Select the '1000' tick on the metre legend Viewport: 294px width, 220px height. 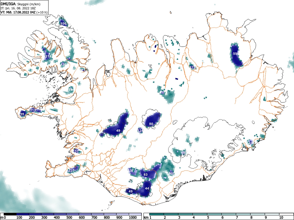pos(133,218)
